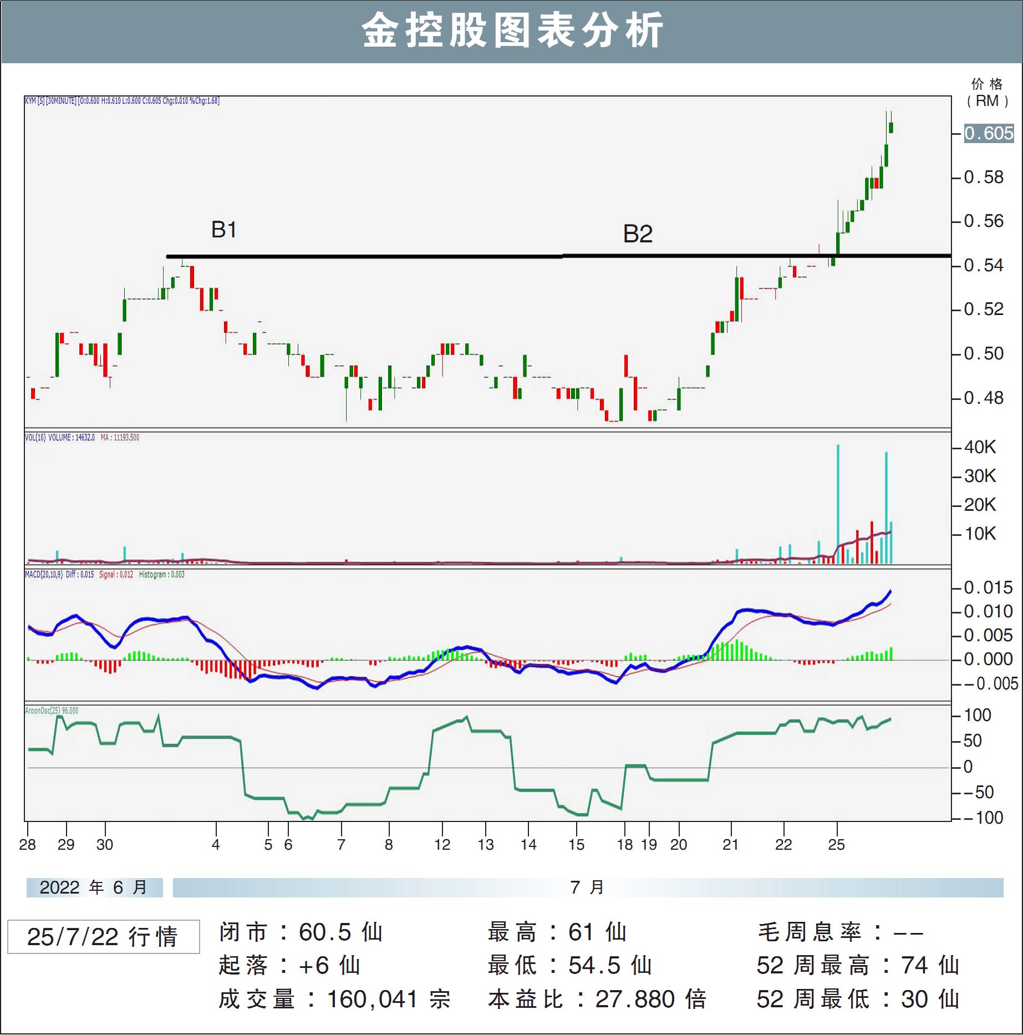Click 最低：54.5仙 low text

(x=570, y=965)
